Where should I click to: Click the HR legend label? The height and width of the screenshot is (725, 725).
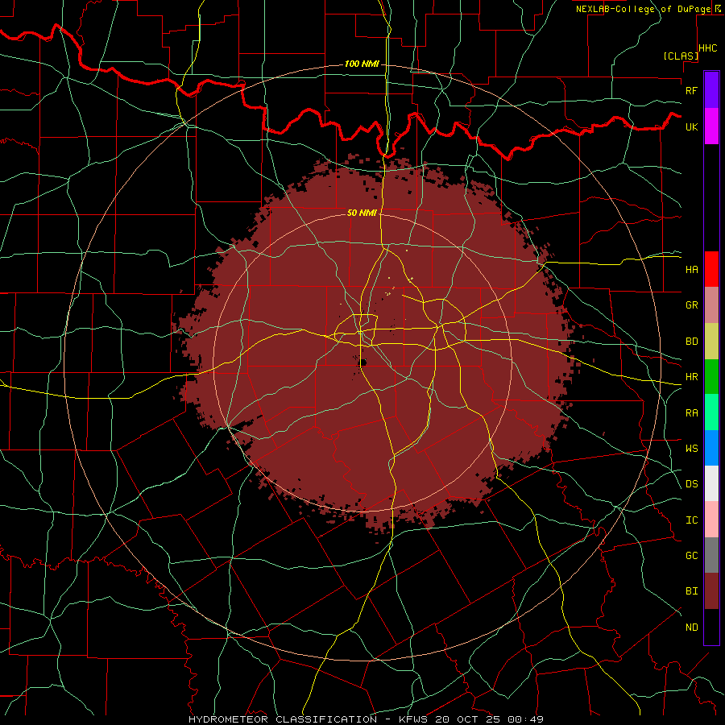(691, 377)
